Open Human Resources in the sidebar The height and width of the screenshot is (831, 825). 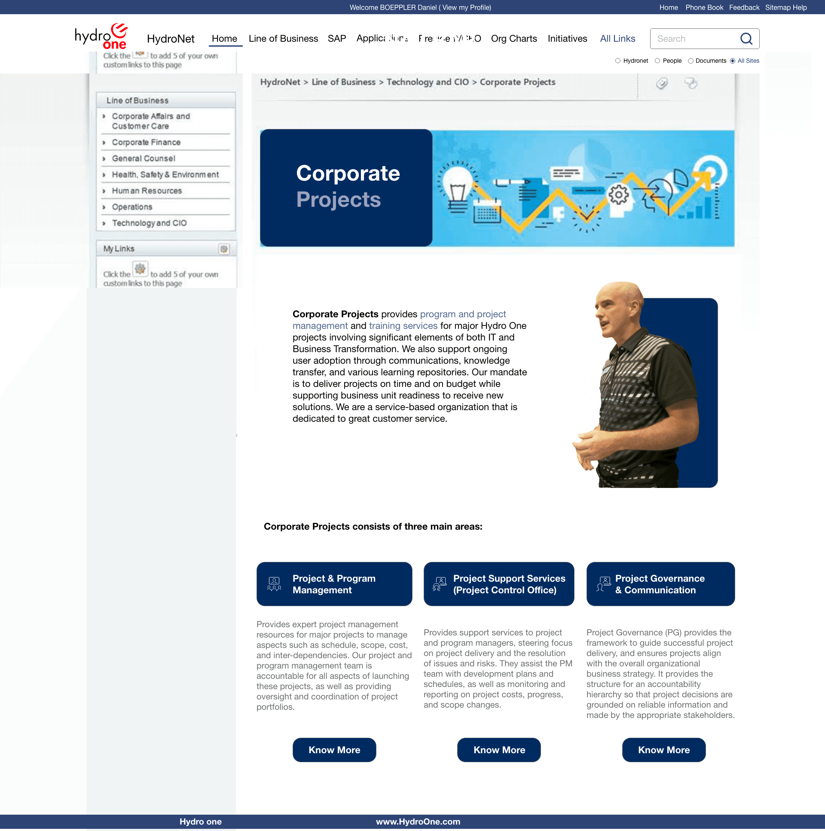click(x=147, y=191)
